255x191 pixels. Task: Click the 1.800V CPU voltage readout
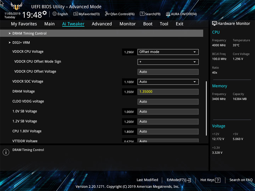click(x=129, y=132)
